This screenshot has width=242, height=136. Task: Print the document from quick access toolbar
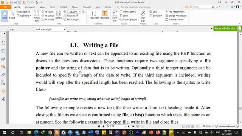(16, 2)
